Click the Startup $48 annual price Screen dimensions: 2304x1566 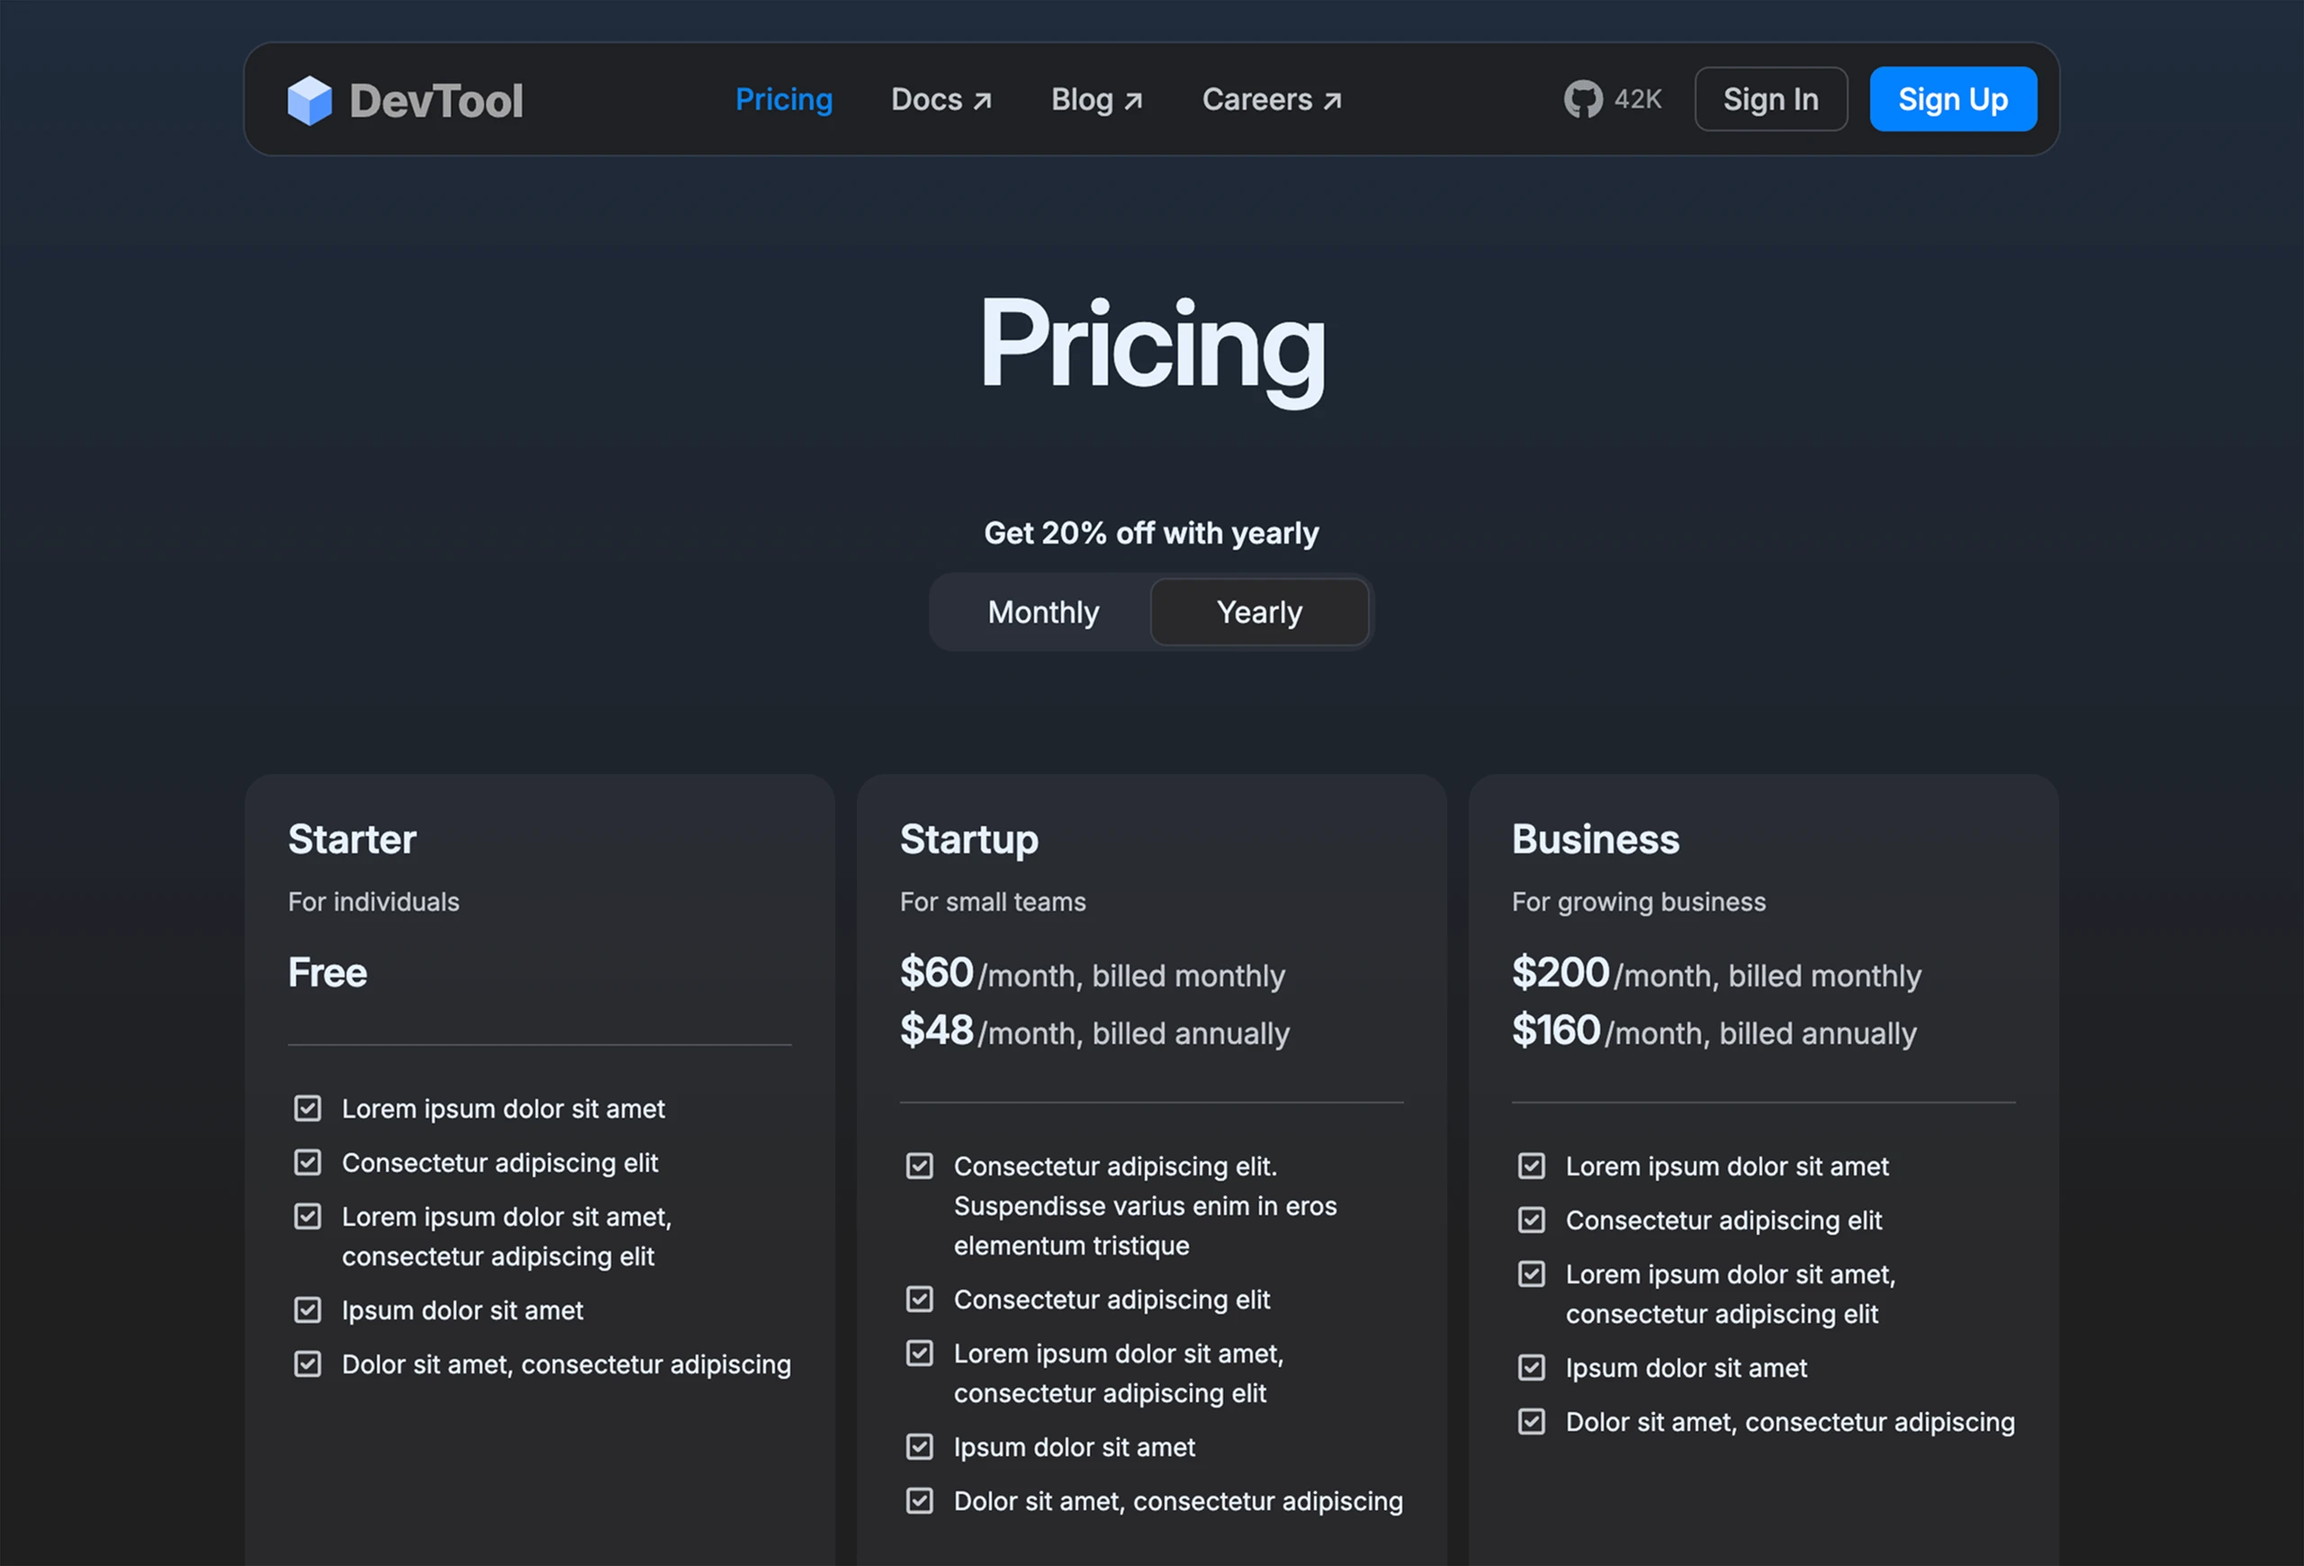[936, 1030]
